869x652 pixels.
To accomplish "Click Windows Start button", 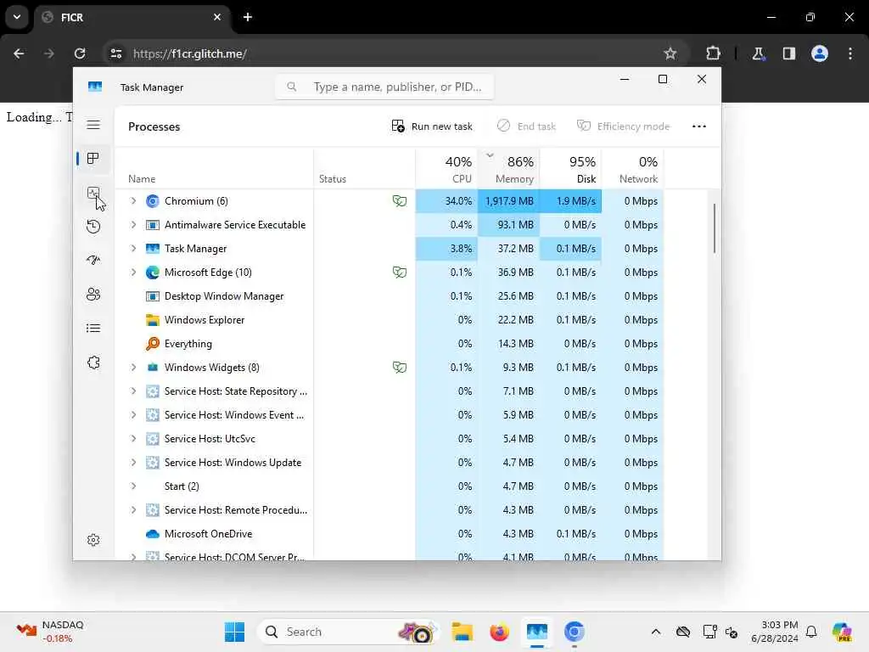I will click(234, 632).
